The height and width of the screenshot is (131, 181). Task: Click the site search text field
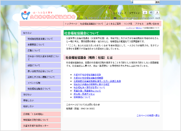point(144,2)
